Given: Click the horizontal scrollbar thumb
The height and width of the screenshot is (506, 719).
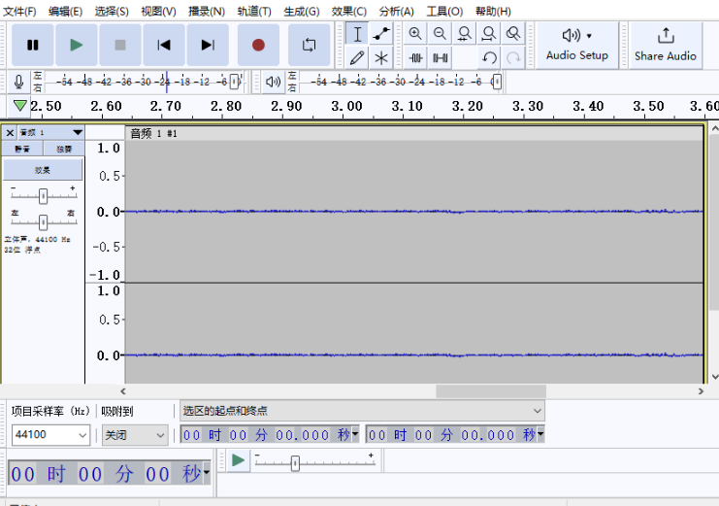Looking at the screenshot, I should click(491, 391).
